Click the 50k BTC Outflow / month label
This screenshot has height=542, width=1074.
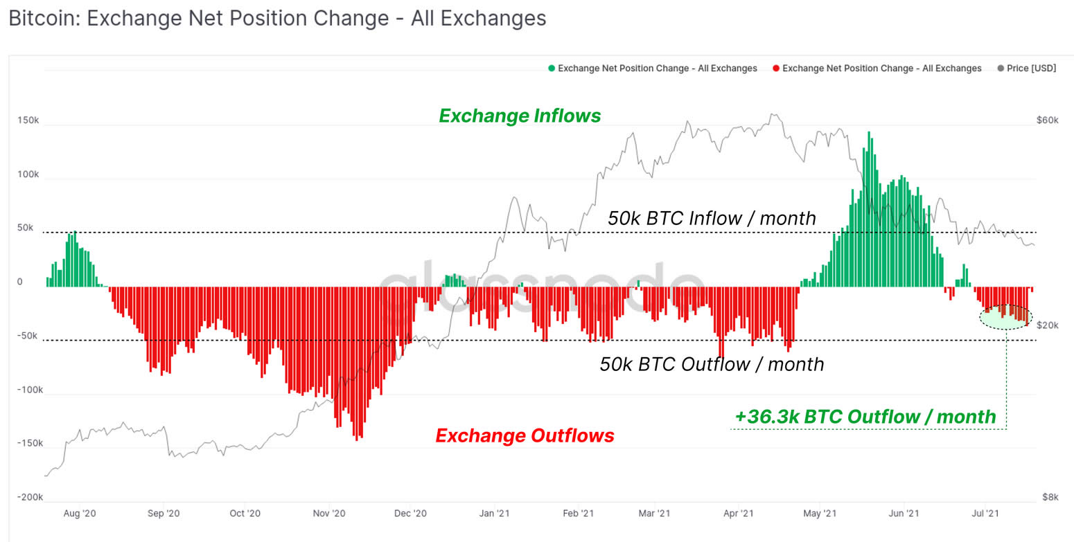712,364
